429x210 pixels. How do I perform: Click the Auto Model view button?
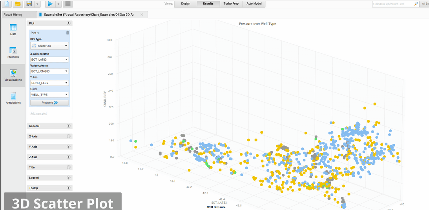[254, 4]
